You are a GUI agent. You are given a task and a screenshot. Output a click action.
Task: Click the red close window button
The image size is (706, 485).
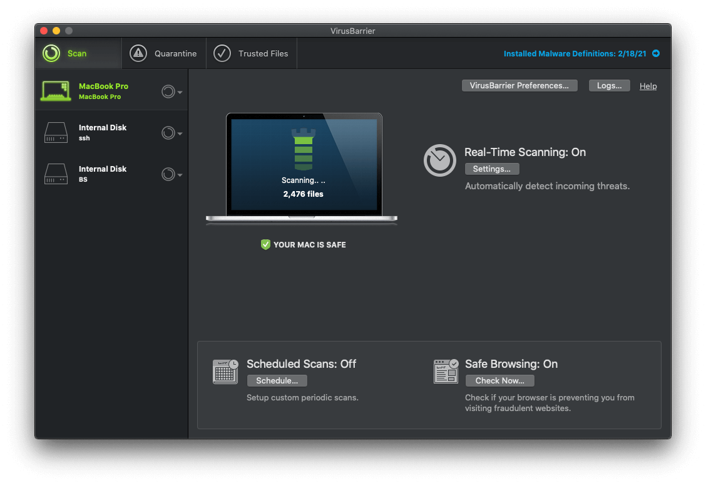pos(44,31)
